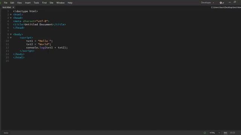Screen dimensions: 241x135
Task: Click line number 12 in the gutter
Action: 8,48
